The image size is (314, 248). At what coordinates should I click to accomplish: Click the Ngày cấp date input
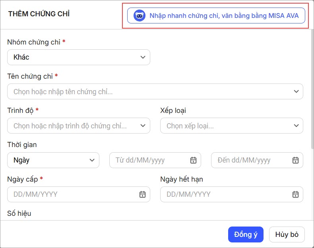click(79, 194)
